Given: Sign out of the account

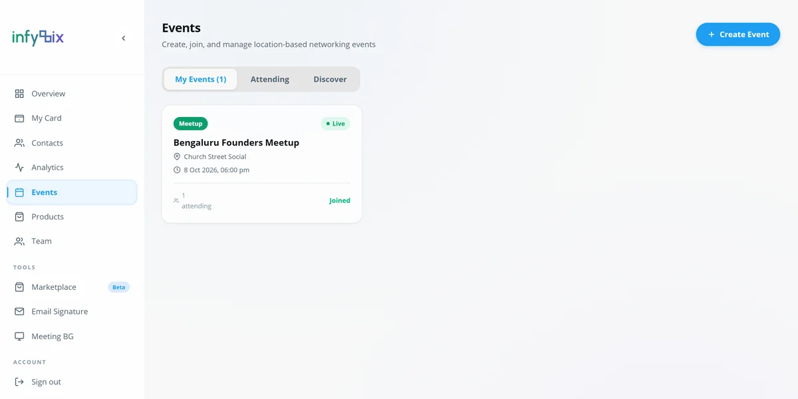Looking at the screenshot, I should 72,382.
